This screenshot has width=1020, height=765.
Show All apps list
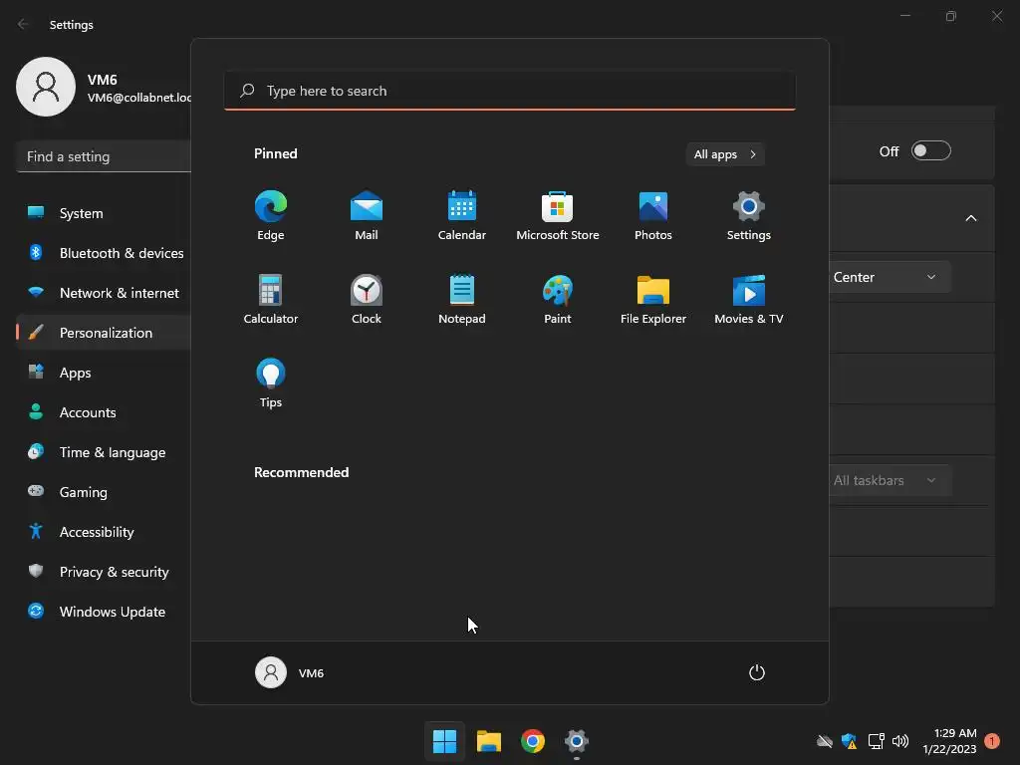pos(725,154)
